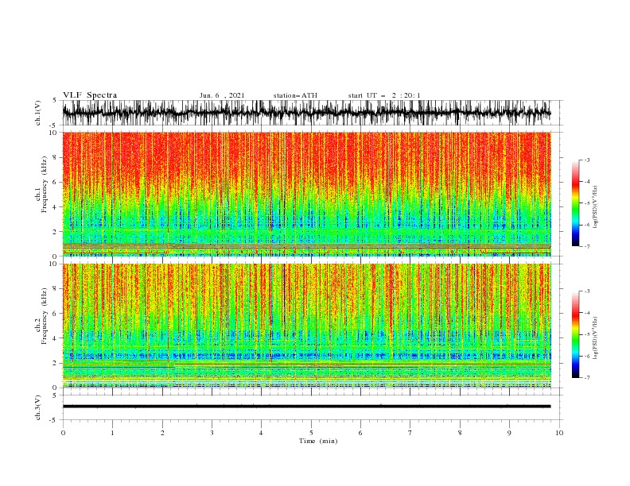The image size is (630, 486).
Task: Click the ch.1(V) axis label
Action: coord(38,113)
